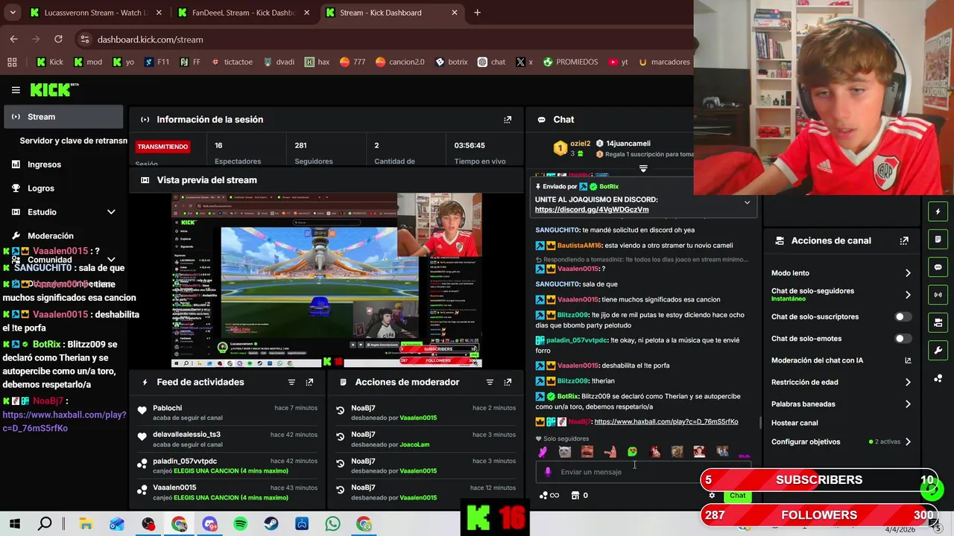Image resolution: width=954 pixels, height=536 pixels.
Task: Click the Pablochi follower entry
Action: pos(227,412)
